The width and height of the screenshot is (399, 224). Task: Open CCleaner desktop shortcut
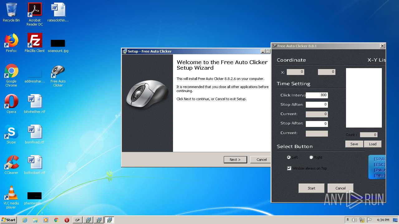pos(11,165)
